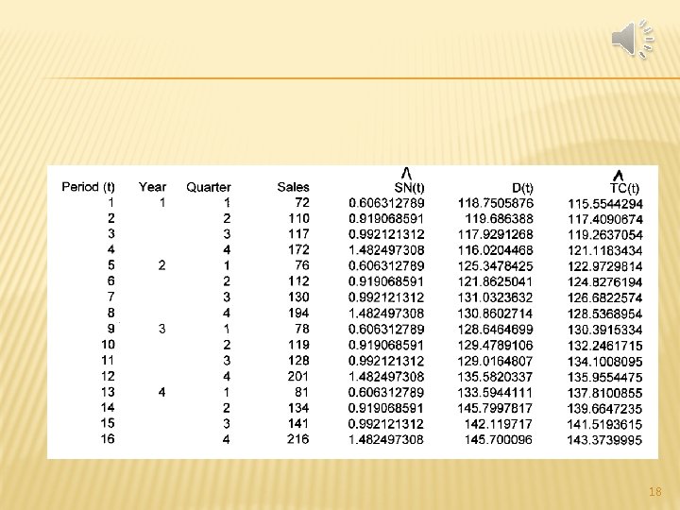Click D(t) value 119.686388
Screen dimensions: 680x510
(x=500, y=218)
